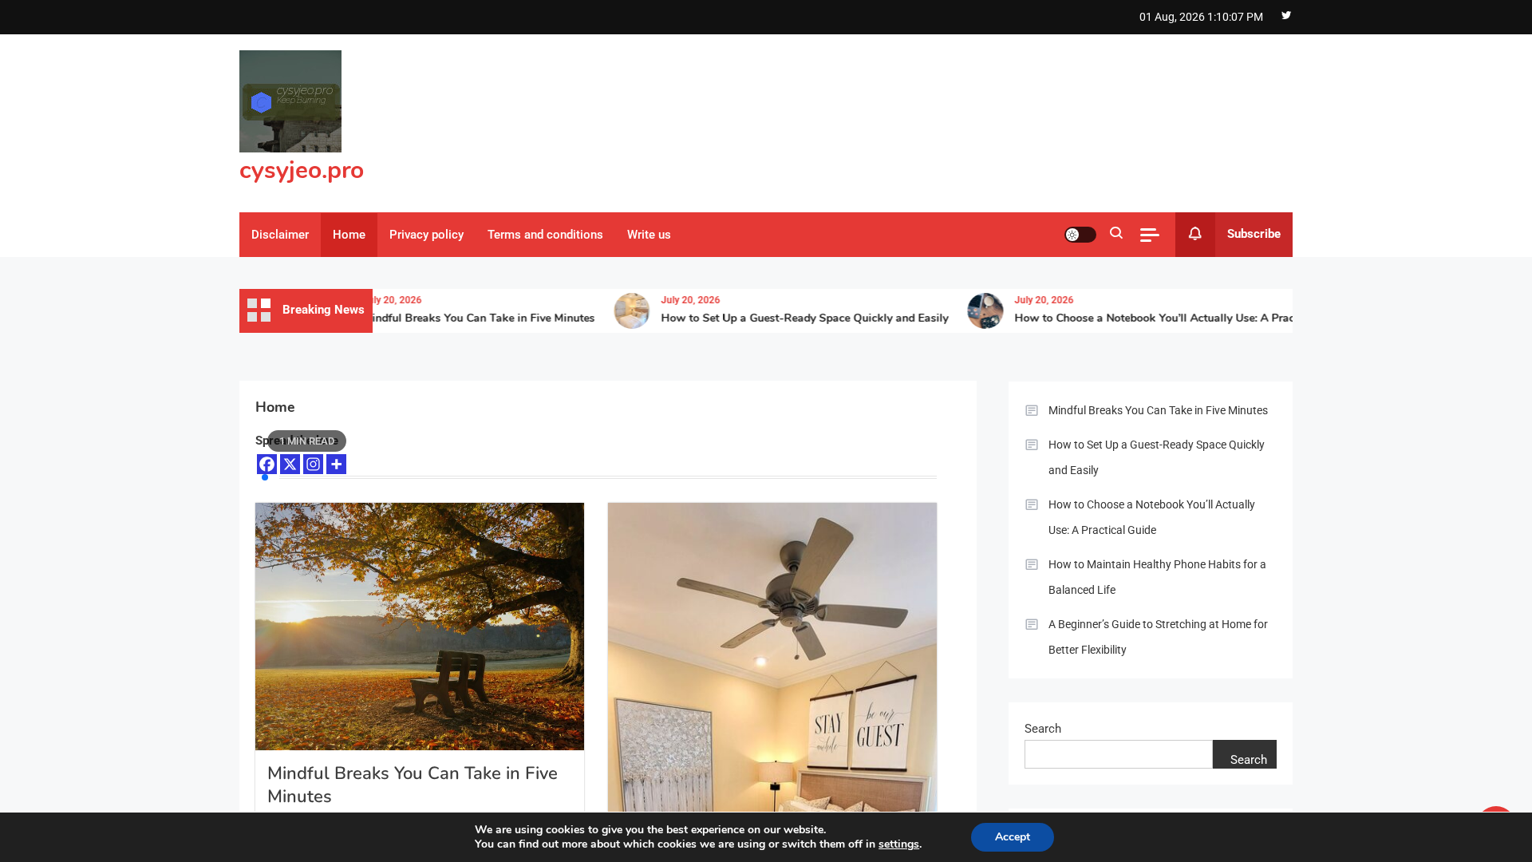Click the Home page heading
1532x862 pixels.
(x=275, y=407)
